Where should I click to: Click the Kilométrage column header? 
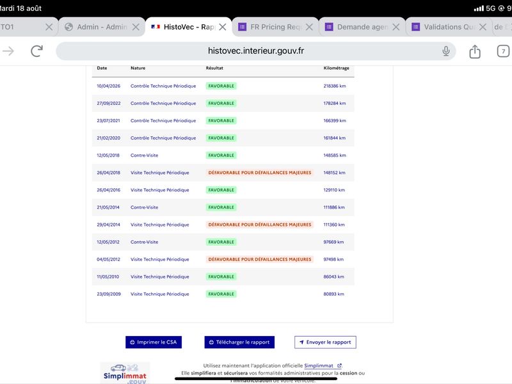pos(337,68)
